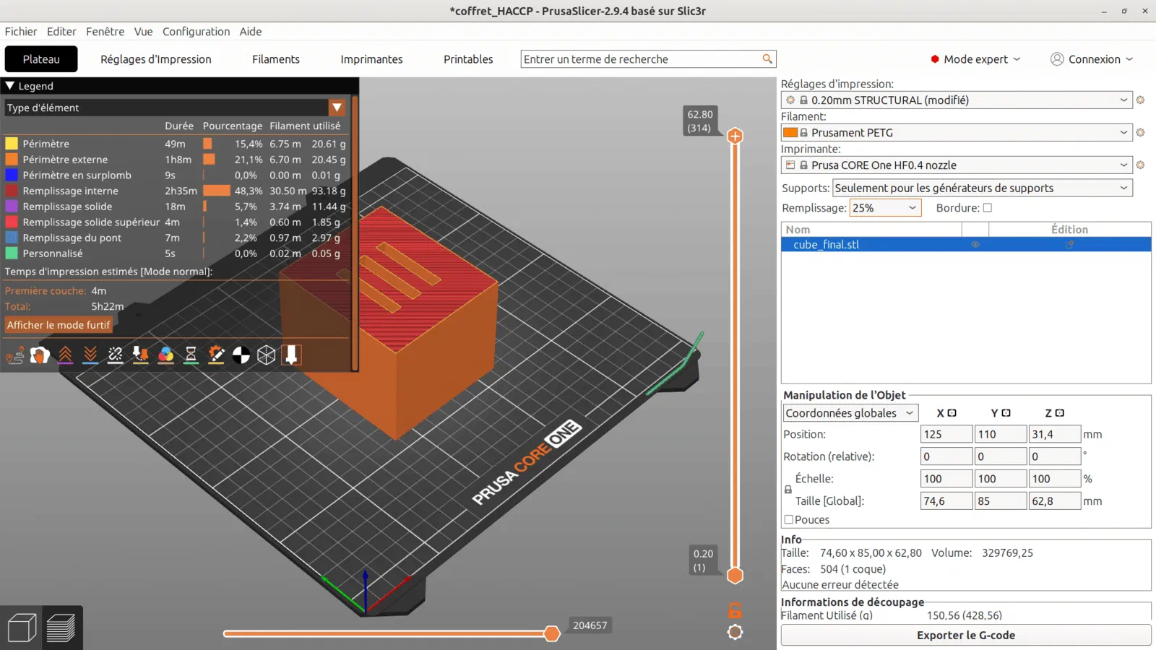Click Exporter le G-code button
Image resolution: width=1156 pixels, height=650 pixels.
tap(966, 636)
